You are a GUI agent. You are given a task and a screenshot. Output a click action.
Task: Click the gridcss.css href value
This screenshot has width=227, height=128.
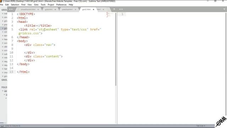pyautogui.click(x=29, y=33)
